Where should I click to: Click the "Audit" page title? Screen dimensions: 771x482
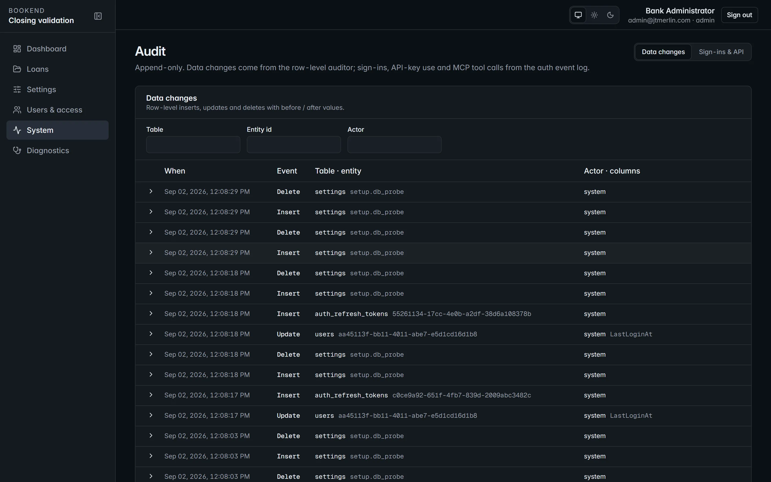(150, 51)
